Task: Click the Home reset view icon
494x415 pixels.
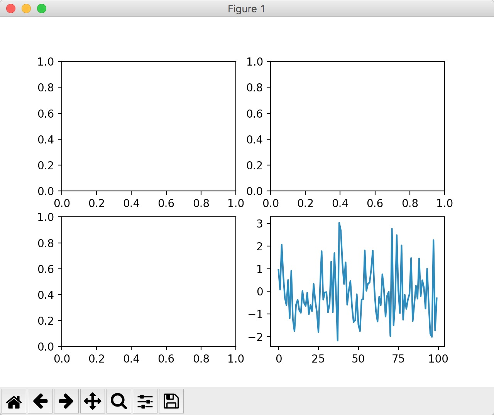Action: tap(14, 401)
